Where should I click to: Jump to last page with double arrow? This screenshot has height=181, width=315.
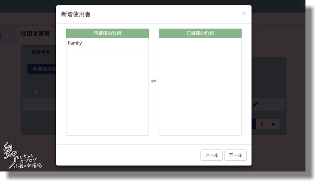pos(273,124)
